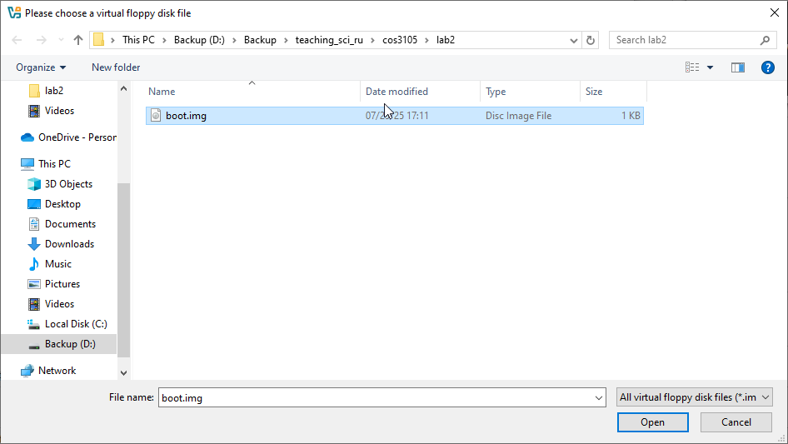Change the view layout icon

(692, 67)
